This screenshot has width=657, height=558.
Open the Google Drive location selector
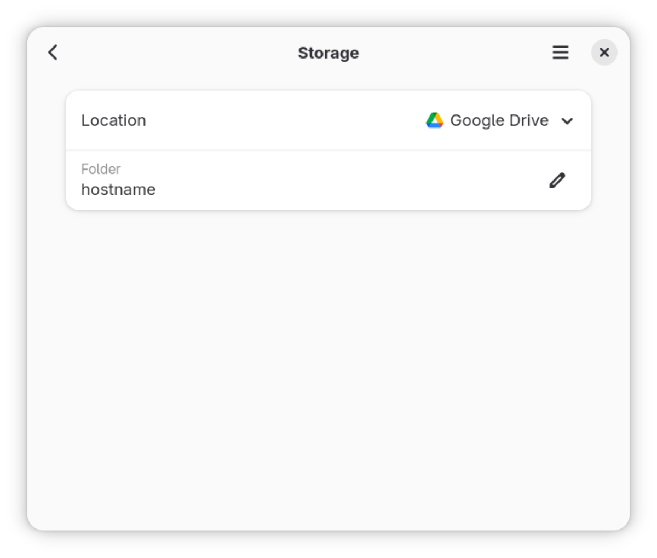tap(499, 120)
